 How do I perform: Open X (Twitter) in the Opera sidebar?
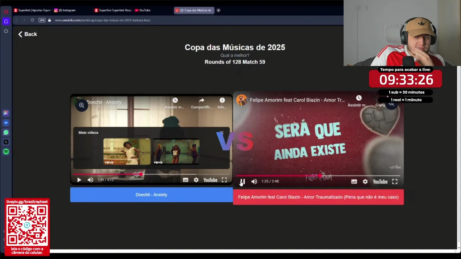[x=6, y=142]
